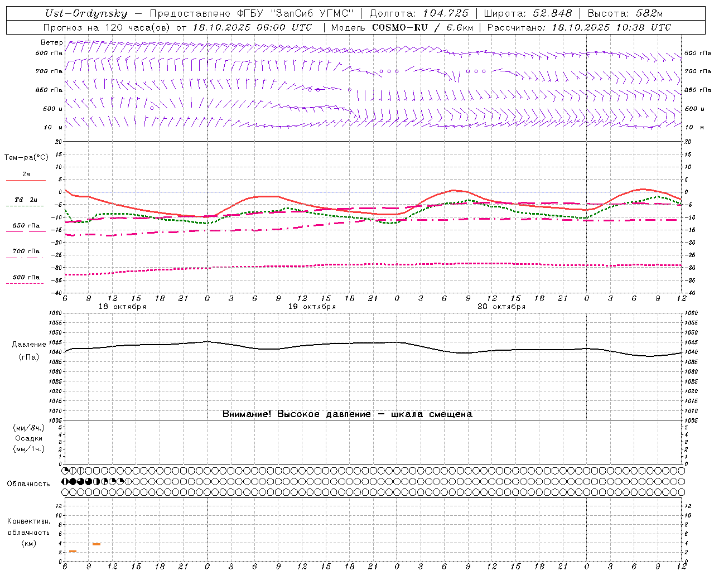Click the orange convective bar near 2 km
Viewport: 714px width, 571px height.
[73, 551]
